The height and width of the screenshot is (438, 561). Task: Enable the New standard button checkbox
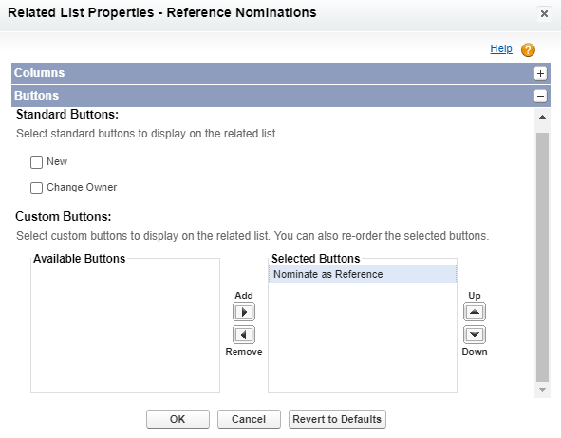pos(36,162)
